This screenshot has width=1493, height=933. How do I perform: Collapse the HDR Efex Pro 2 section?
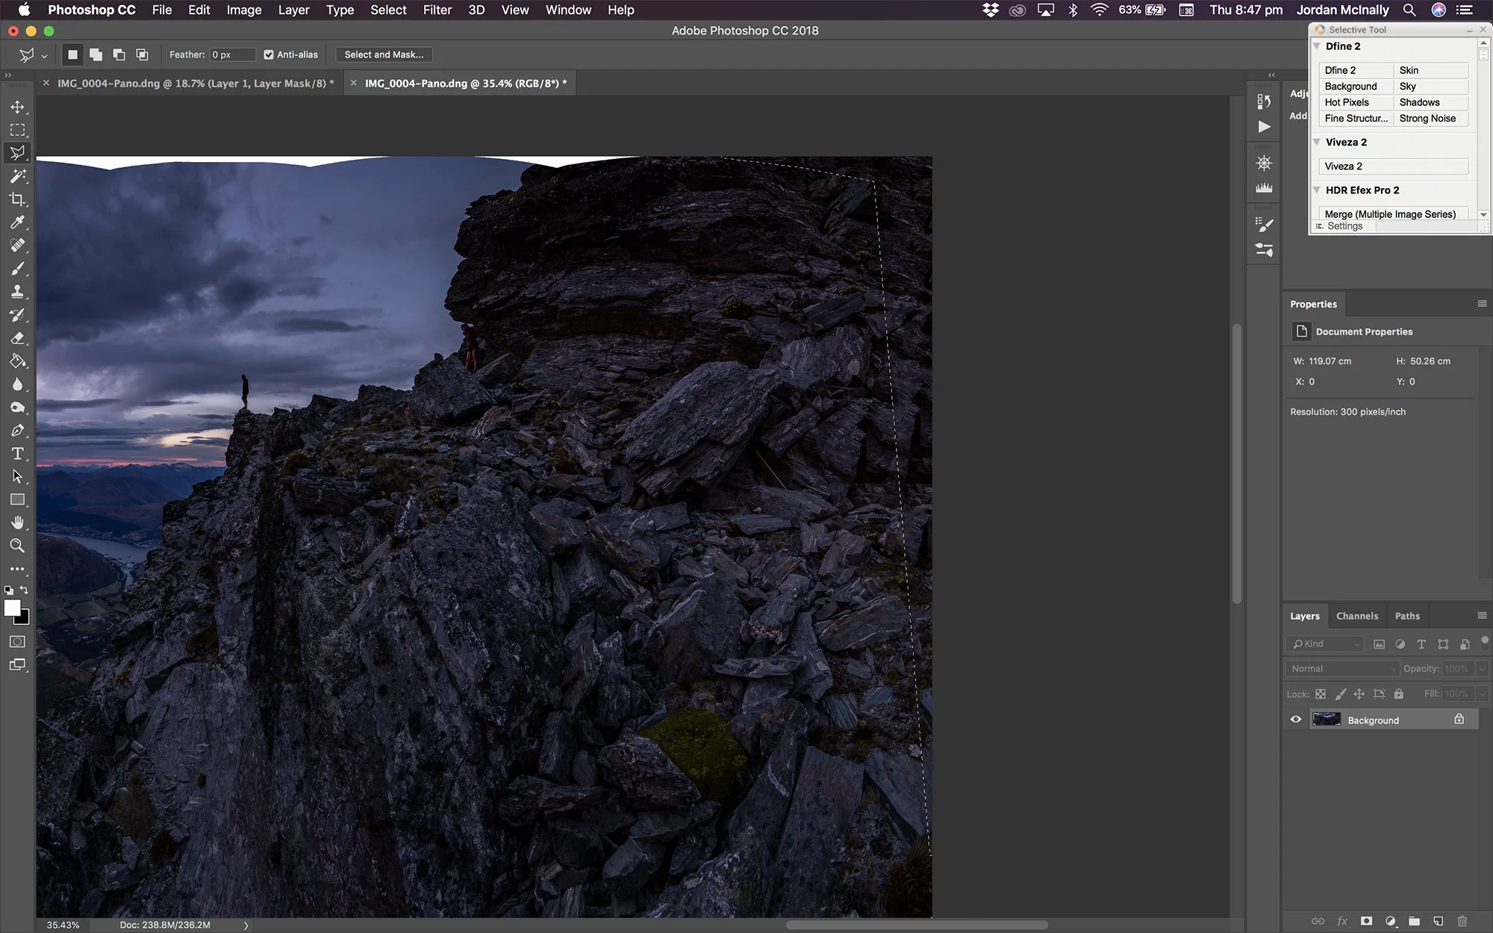pyautogui.click(x=1318, y=190)
